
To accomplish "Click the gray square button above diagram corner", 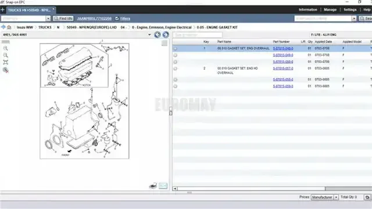I will click(x=164, y=43).
